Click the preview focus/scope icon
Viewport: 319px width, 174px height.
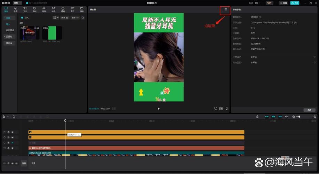pos(215,109)
